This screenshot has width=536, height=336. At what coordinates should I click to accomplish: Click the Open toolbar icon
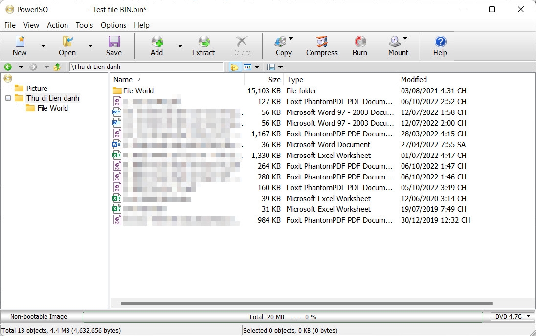coord(67,42)
